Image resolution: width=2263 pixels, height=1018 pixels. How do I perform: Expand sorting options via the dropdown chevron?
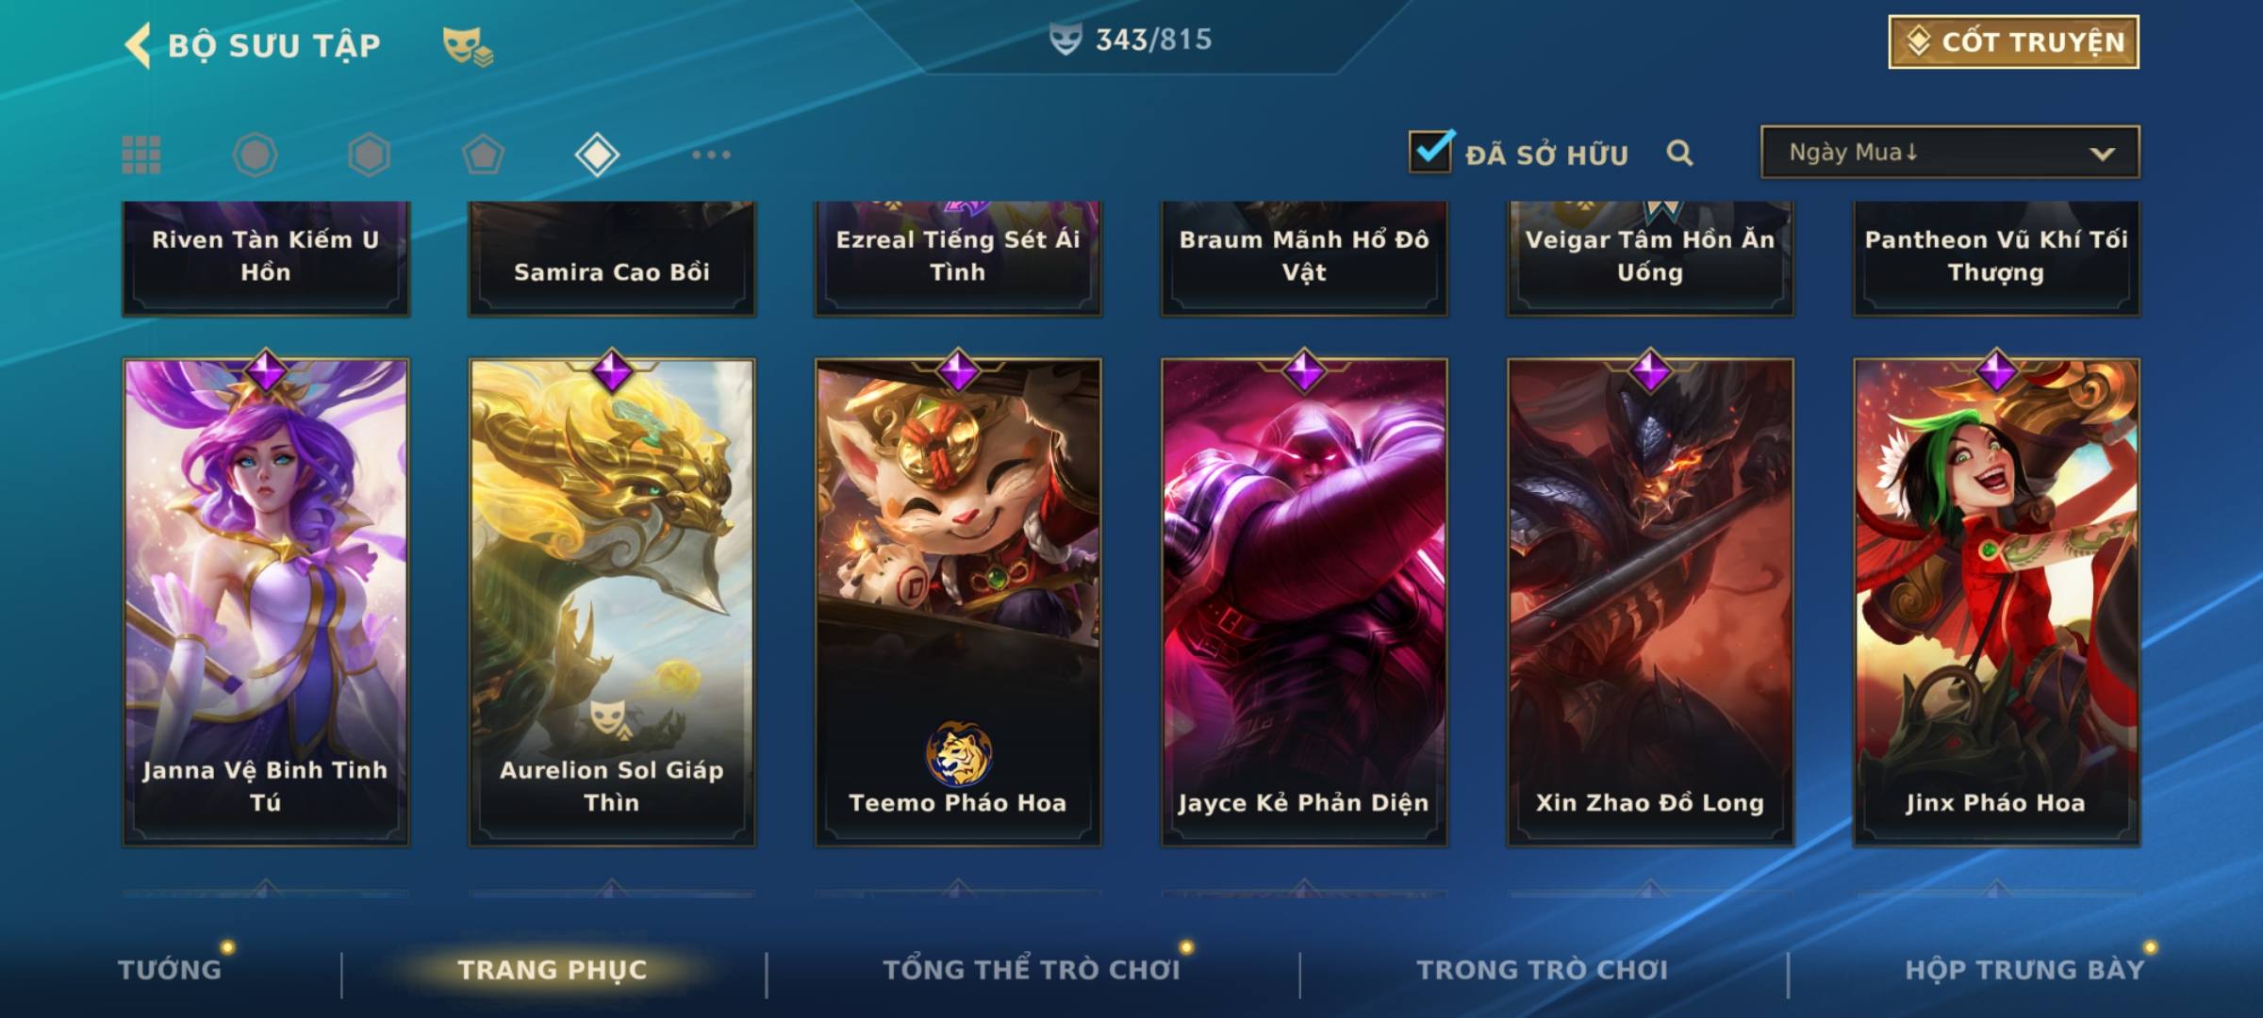pos(2102,154)
